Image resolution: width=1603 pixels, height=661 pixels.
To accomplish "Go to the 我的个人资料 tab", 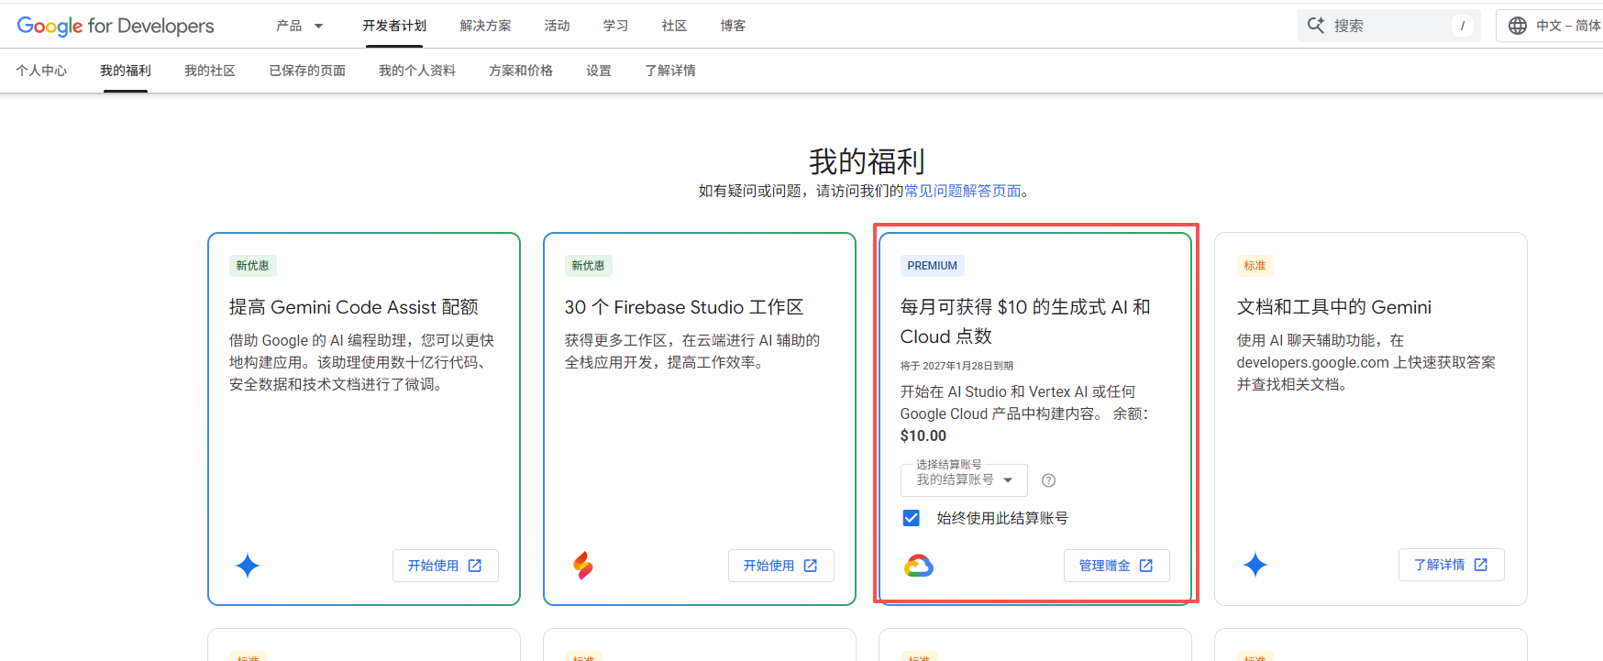I will [417, 71].
